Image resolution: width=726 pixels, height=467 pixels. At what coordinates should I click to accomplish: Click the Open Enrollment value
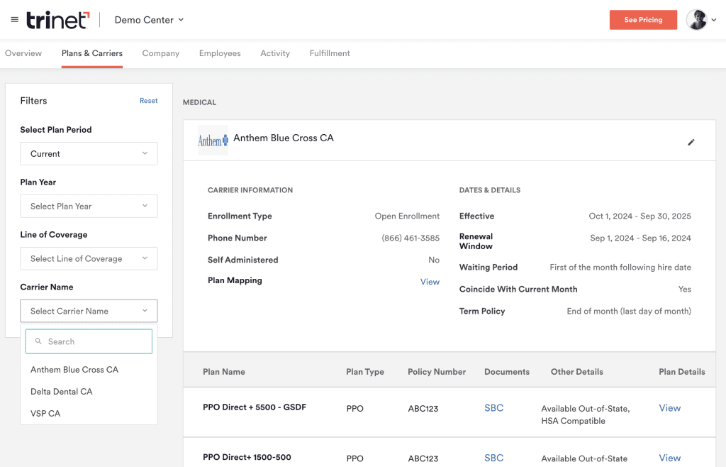(407, 216)
